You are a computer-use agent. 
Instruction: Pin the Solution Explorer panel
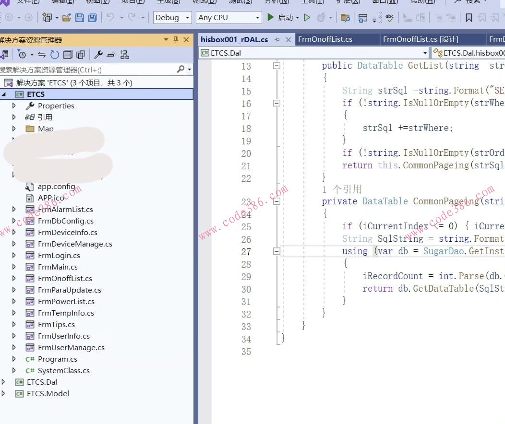tap(176, 40)
